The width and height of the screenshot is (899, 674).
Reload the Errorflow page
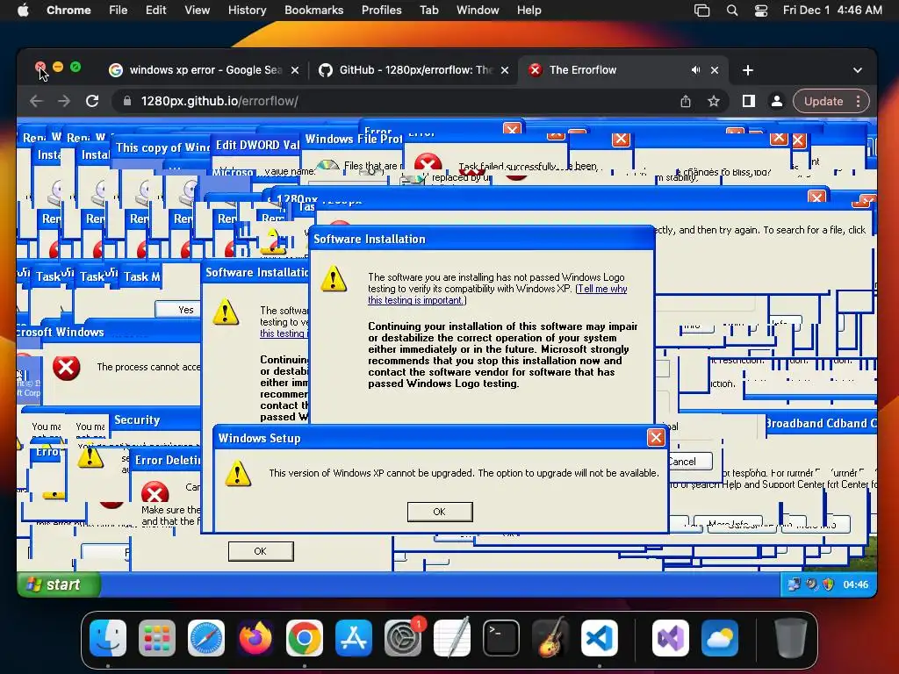(92, 102)
